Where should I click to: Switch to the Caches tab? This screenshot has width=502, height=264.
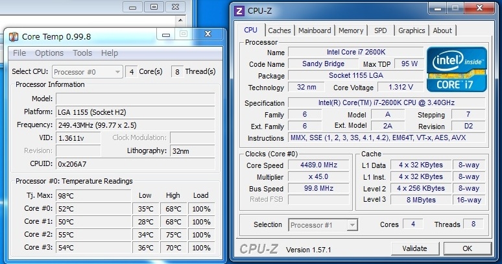(x=279, y=30)
